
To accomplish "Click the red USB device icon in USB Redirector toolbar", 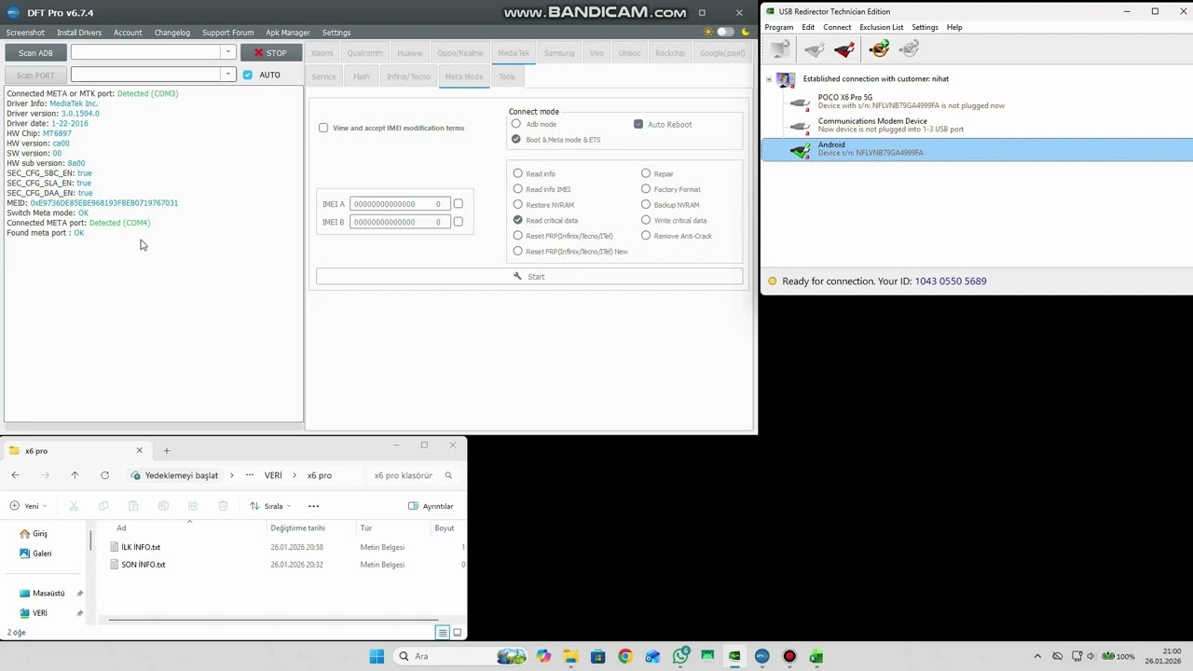I will (845, 48).
